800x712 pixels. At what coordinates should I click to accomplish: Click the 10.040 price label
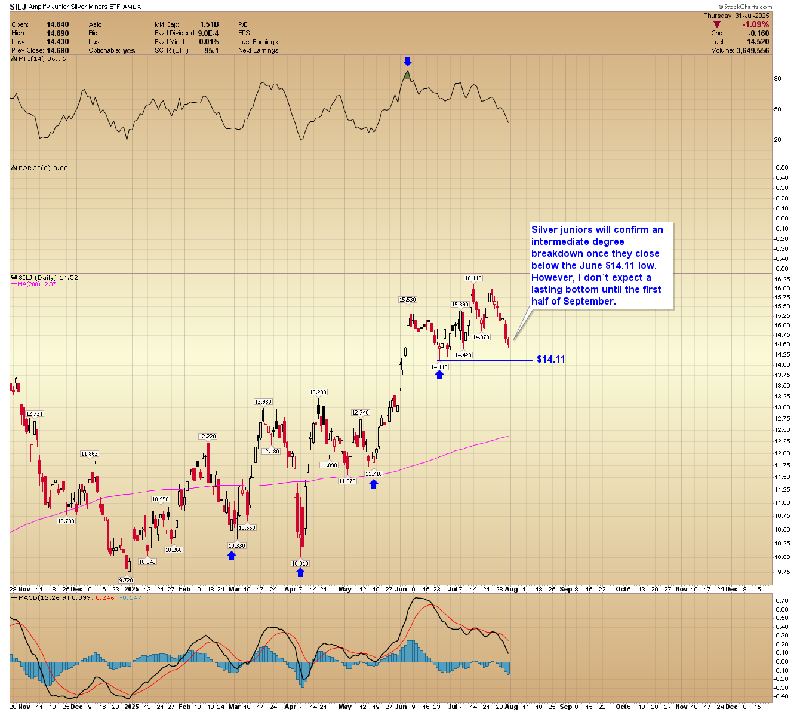pos(147,562)
